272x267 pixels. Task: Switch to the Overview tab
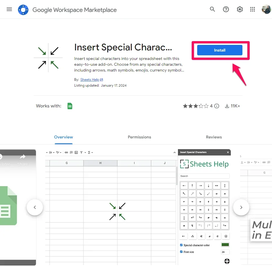[64, 137]
